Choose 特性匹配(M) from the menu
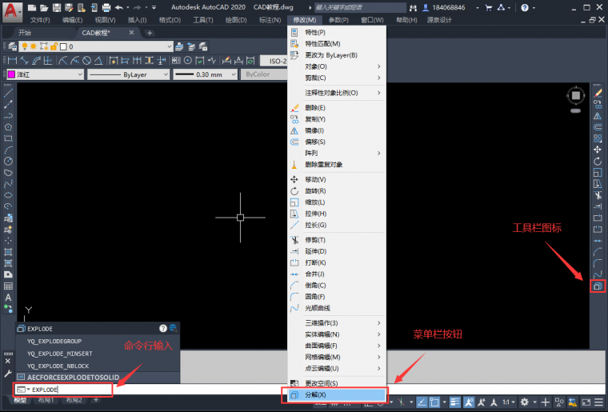This screenshot has height=412, width=608. [x=337, y=44]
